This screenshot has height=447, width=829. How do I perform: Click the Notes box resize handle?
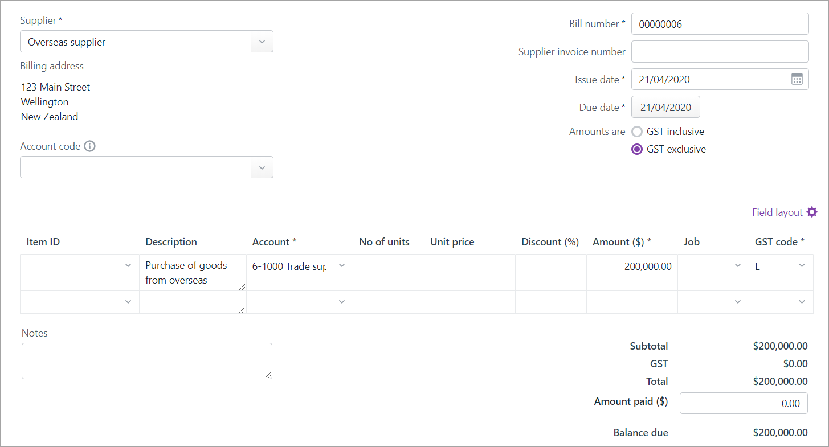[x=269, y=374]
